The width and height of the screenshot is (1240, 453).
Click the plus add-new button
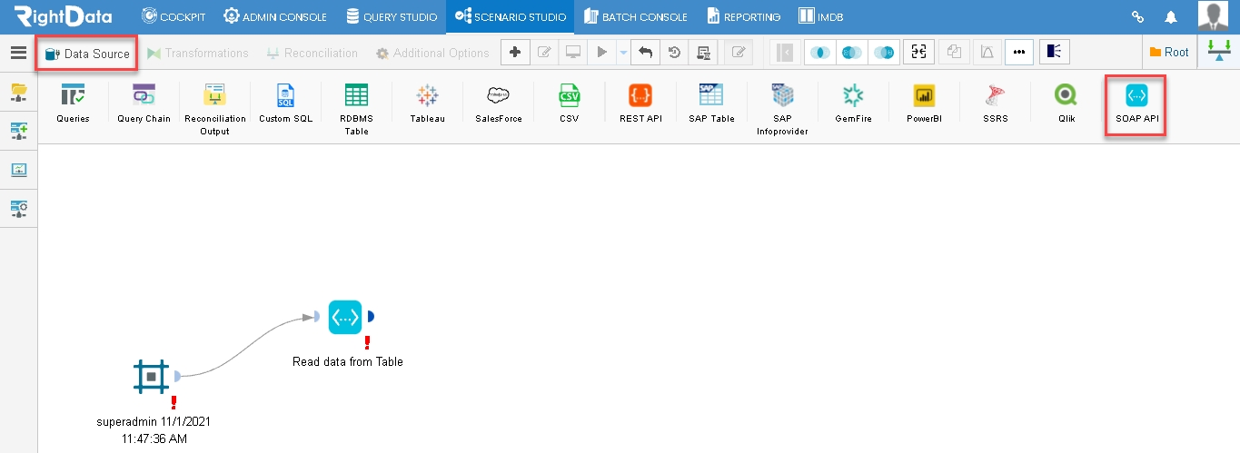515,53
